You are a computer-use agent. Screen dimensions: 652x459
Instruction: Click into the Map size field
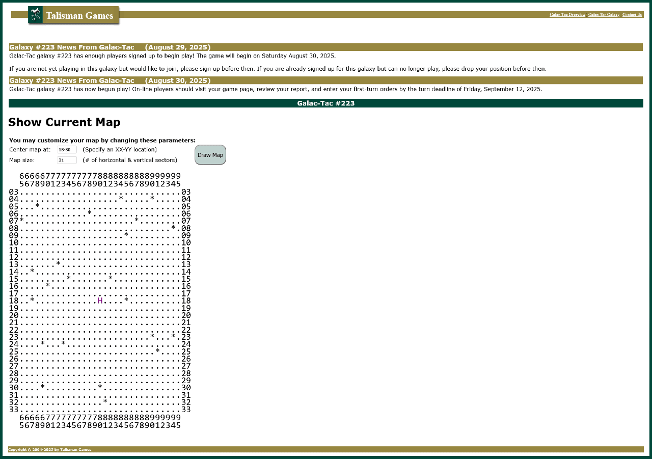(x=67, y=160)
